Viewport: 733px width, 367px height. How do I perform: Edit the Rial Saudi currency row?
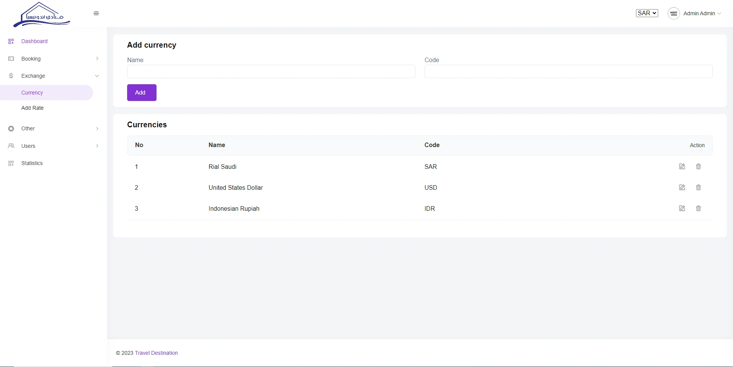click(x=682, y=167)
